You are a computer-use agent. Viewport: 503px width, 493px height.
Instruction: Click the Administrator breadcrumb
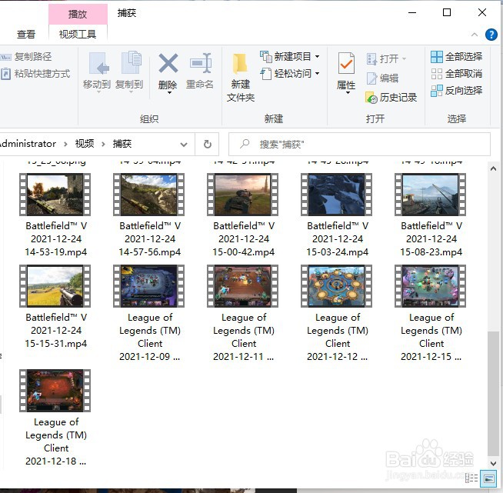click(28, 144)
